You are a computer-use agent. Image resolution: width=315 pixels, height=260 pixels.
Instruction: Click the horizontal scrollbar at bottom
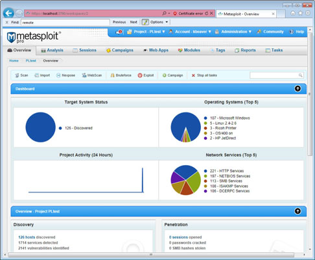151,255
